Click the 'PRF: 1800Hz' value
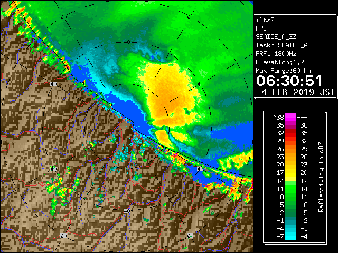338x253 pixels. tap(276, 54)
